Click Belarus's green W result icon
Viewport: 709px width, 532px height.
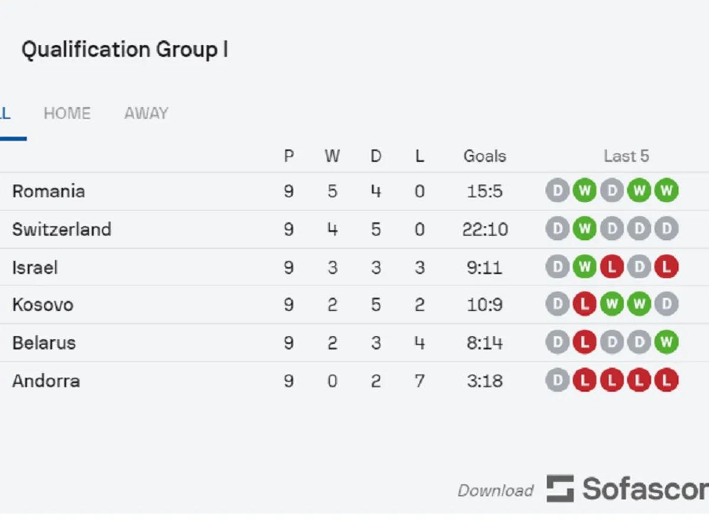[666, 343]
